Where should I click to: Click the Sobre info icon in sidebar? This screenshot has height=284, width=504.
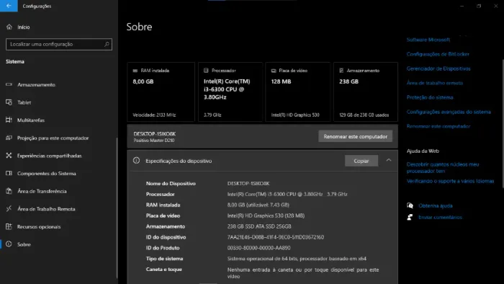pos(9,244)
